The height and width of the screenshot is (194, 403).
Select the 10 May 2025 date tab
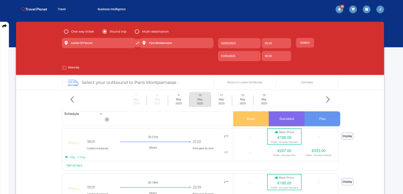pyautogui.click(x=200, y=99)
